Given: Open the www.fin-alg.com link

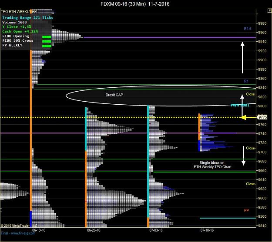Looking at the screenshot, I should (x=23, y=233).
